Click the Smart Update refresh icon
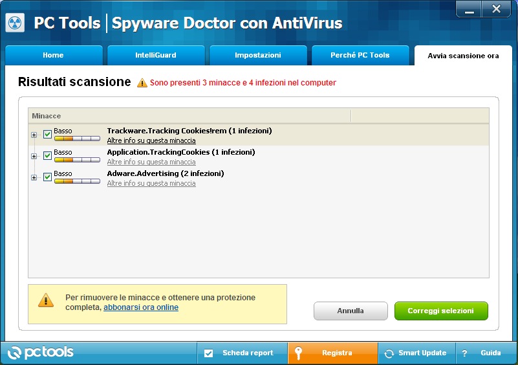The width and height of the screenshot is (518, 365). coord(389,353)
